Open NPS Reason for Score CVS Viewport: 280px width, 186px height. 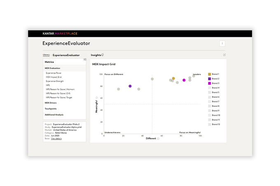[58, 94]
